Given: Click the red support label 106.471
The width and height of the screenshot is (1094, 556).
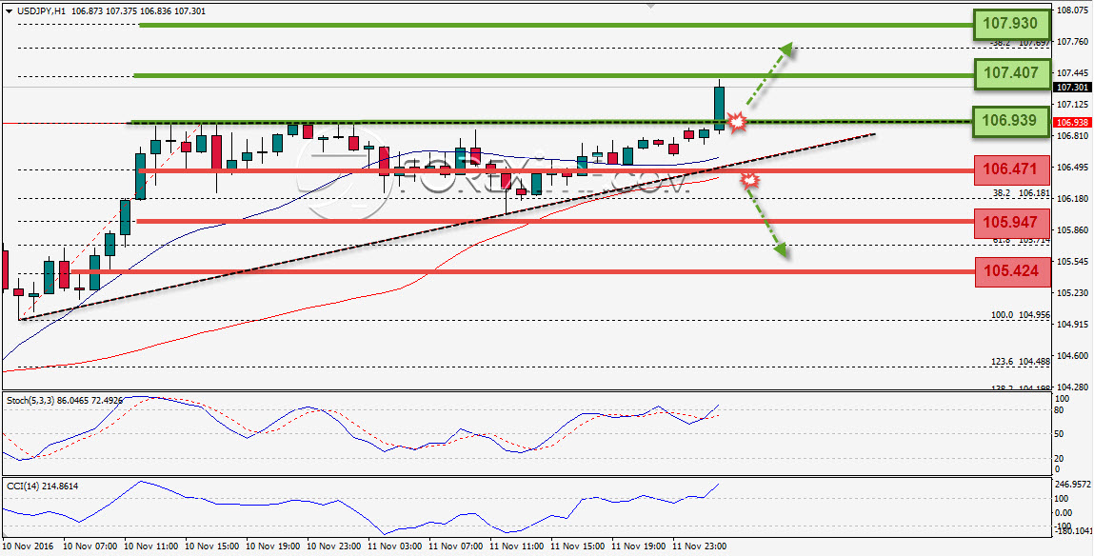Looking at the screenshot, I should coord(1011,169).
